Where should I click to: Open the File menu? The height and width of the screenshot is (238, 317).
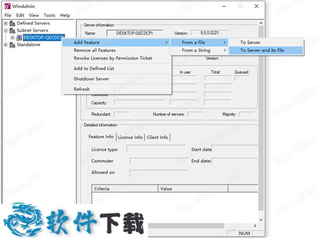(x=8, y=15)
